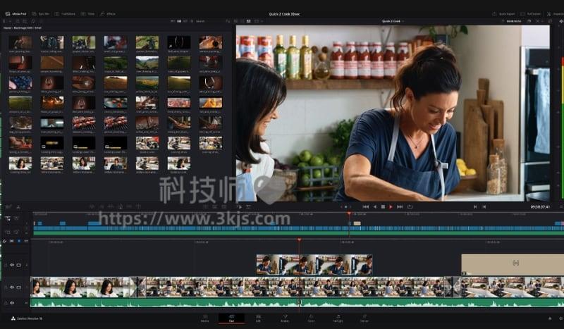Mute the audio track A1
This screenshot has height=329, width=564.
[x=12, y=303]
